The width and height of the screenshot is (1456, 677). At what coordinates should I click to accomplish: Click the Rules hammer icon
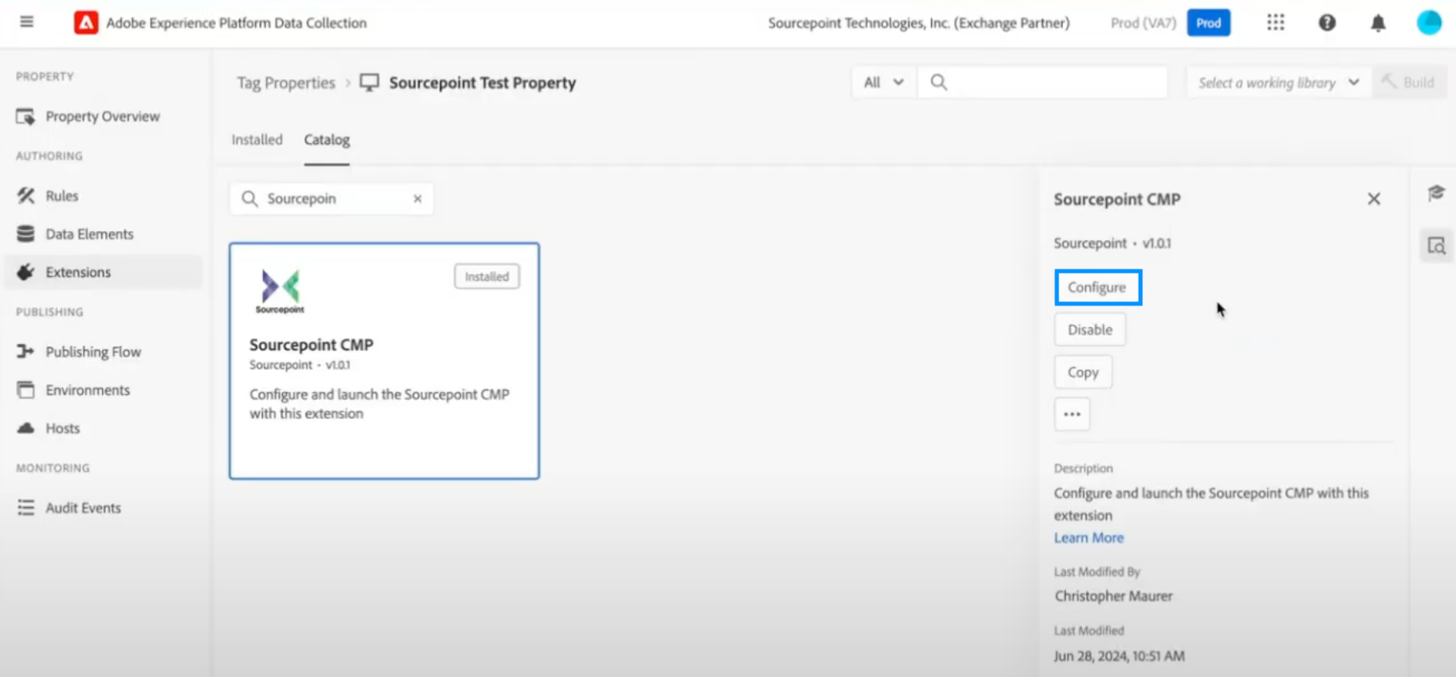(x=26, y=196)
